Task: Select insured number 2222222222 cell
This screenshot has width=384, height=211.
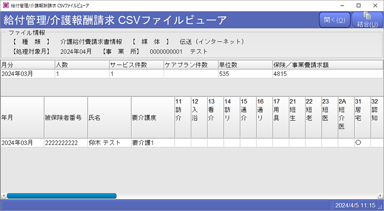Action: pos(66,143)
